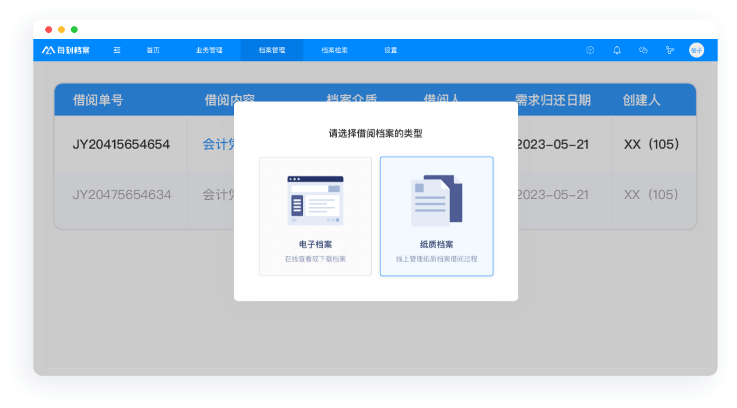Click the macOS green maximize button
The height and width of the screenshot is (408, 737).
coord(74,30)
